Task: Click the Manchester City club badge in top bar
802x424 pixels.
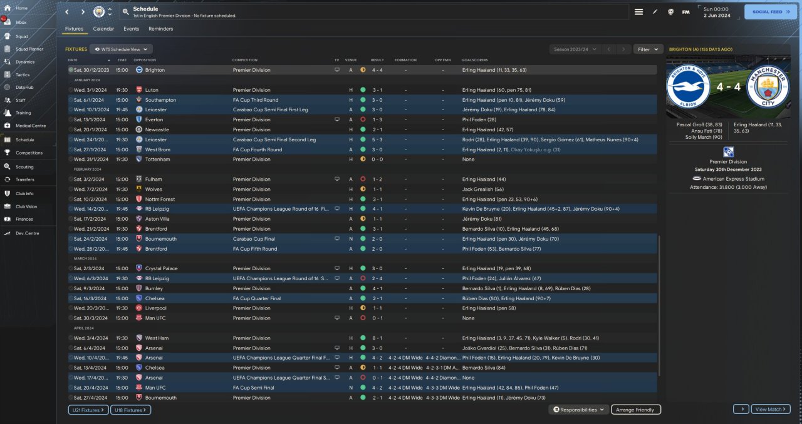Action: coord(99,12)
